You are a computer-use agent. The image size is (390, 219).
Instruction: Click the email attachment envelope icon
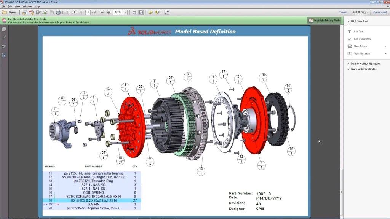click(65, 12)
